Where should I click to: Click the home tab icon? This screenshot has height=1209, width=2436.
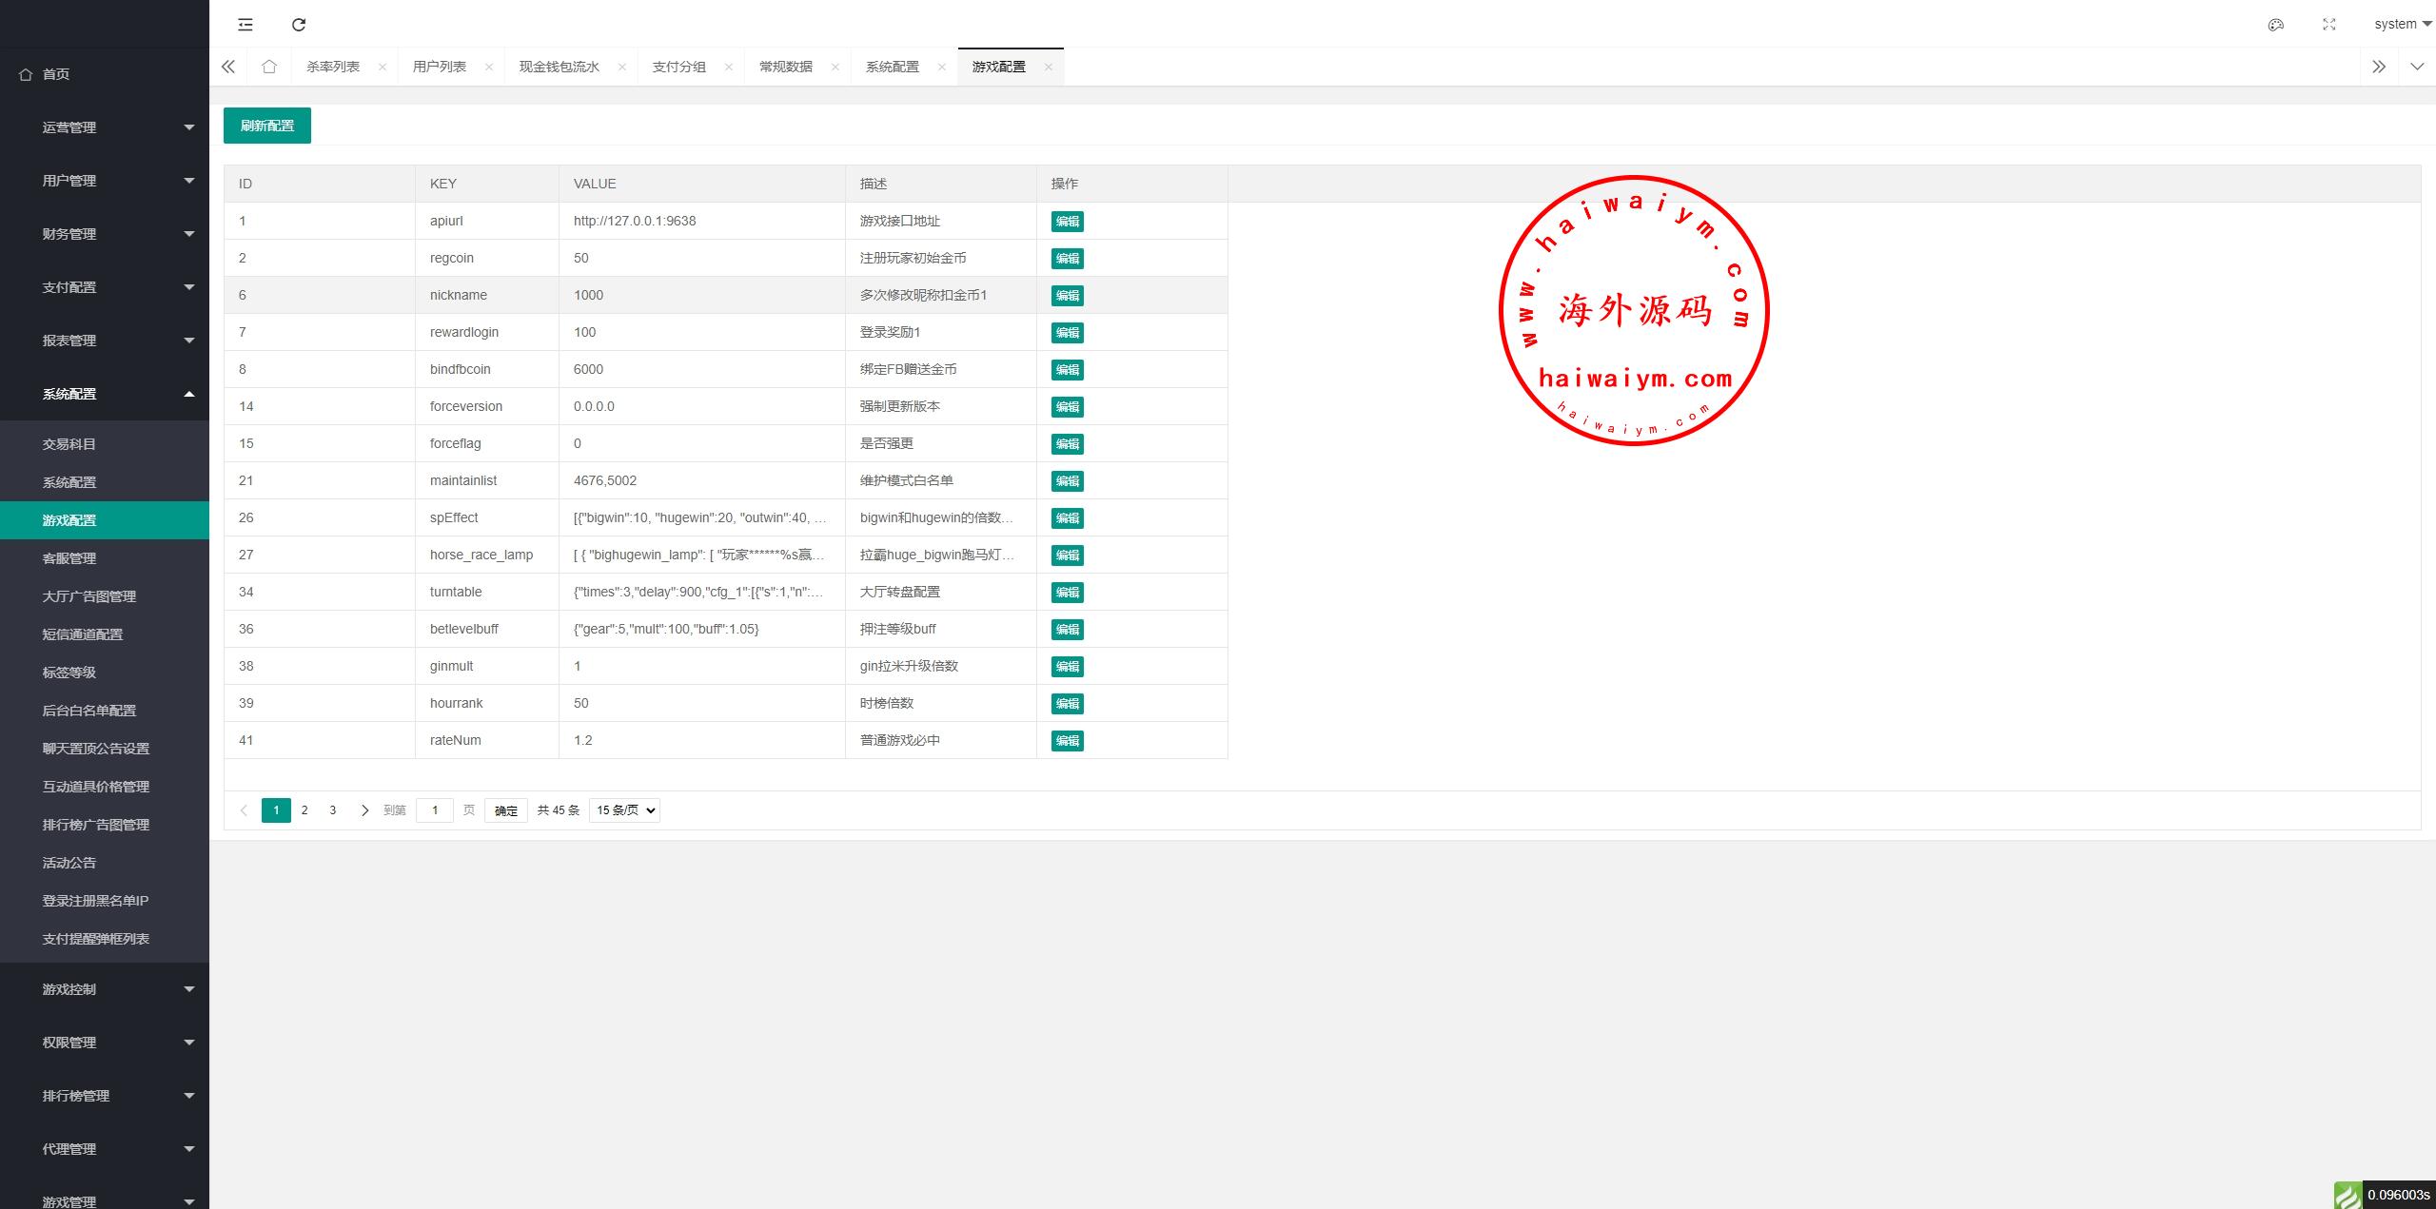(269, 67)
